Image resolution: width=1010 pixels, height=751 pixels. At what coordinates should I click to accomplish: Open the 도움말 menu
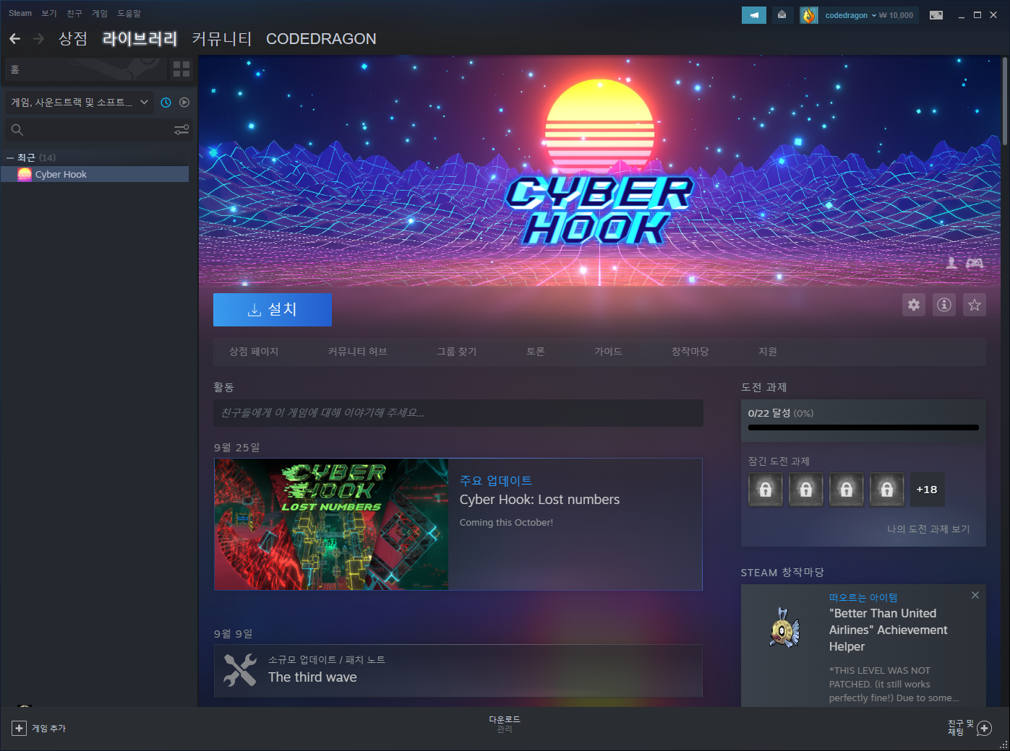129,13
